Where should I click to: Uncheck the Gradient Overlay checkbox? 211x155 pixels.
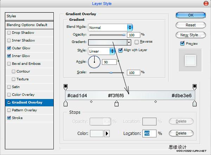(x=9, y=103)
